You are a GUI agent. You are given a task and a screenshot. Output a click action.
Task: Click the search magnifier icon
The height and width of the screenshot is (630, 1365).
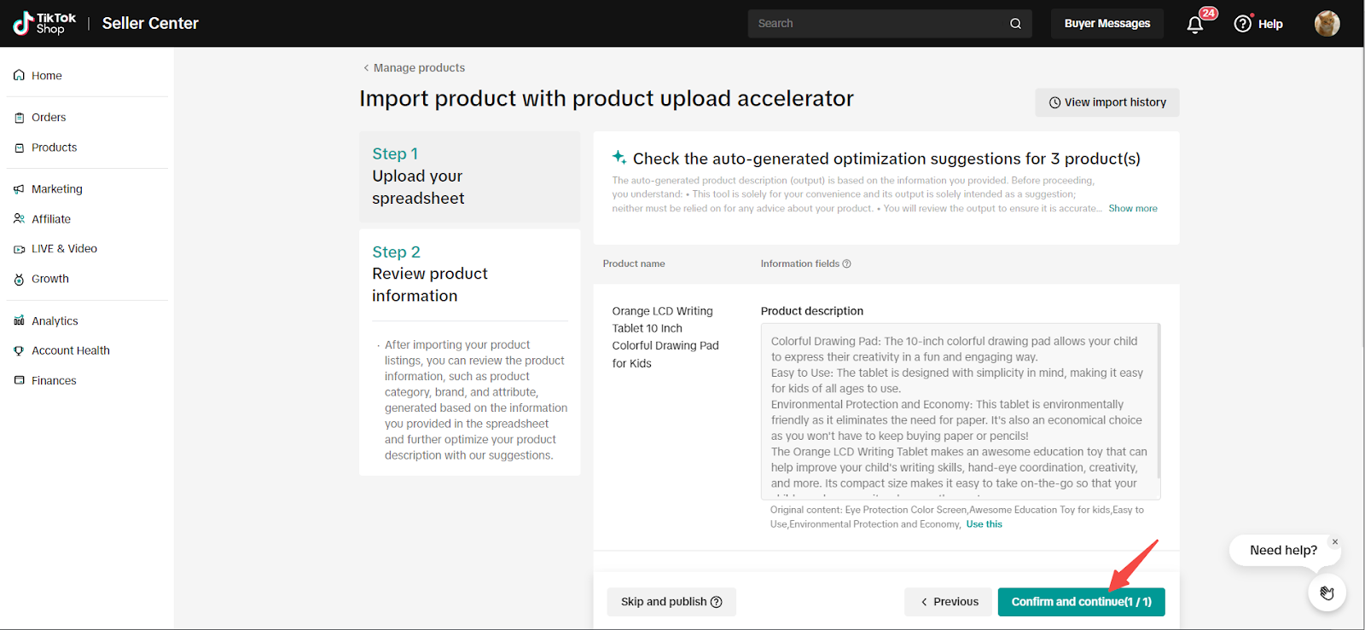click(1015, 24)
